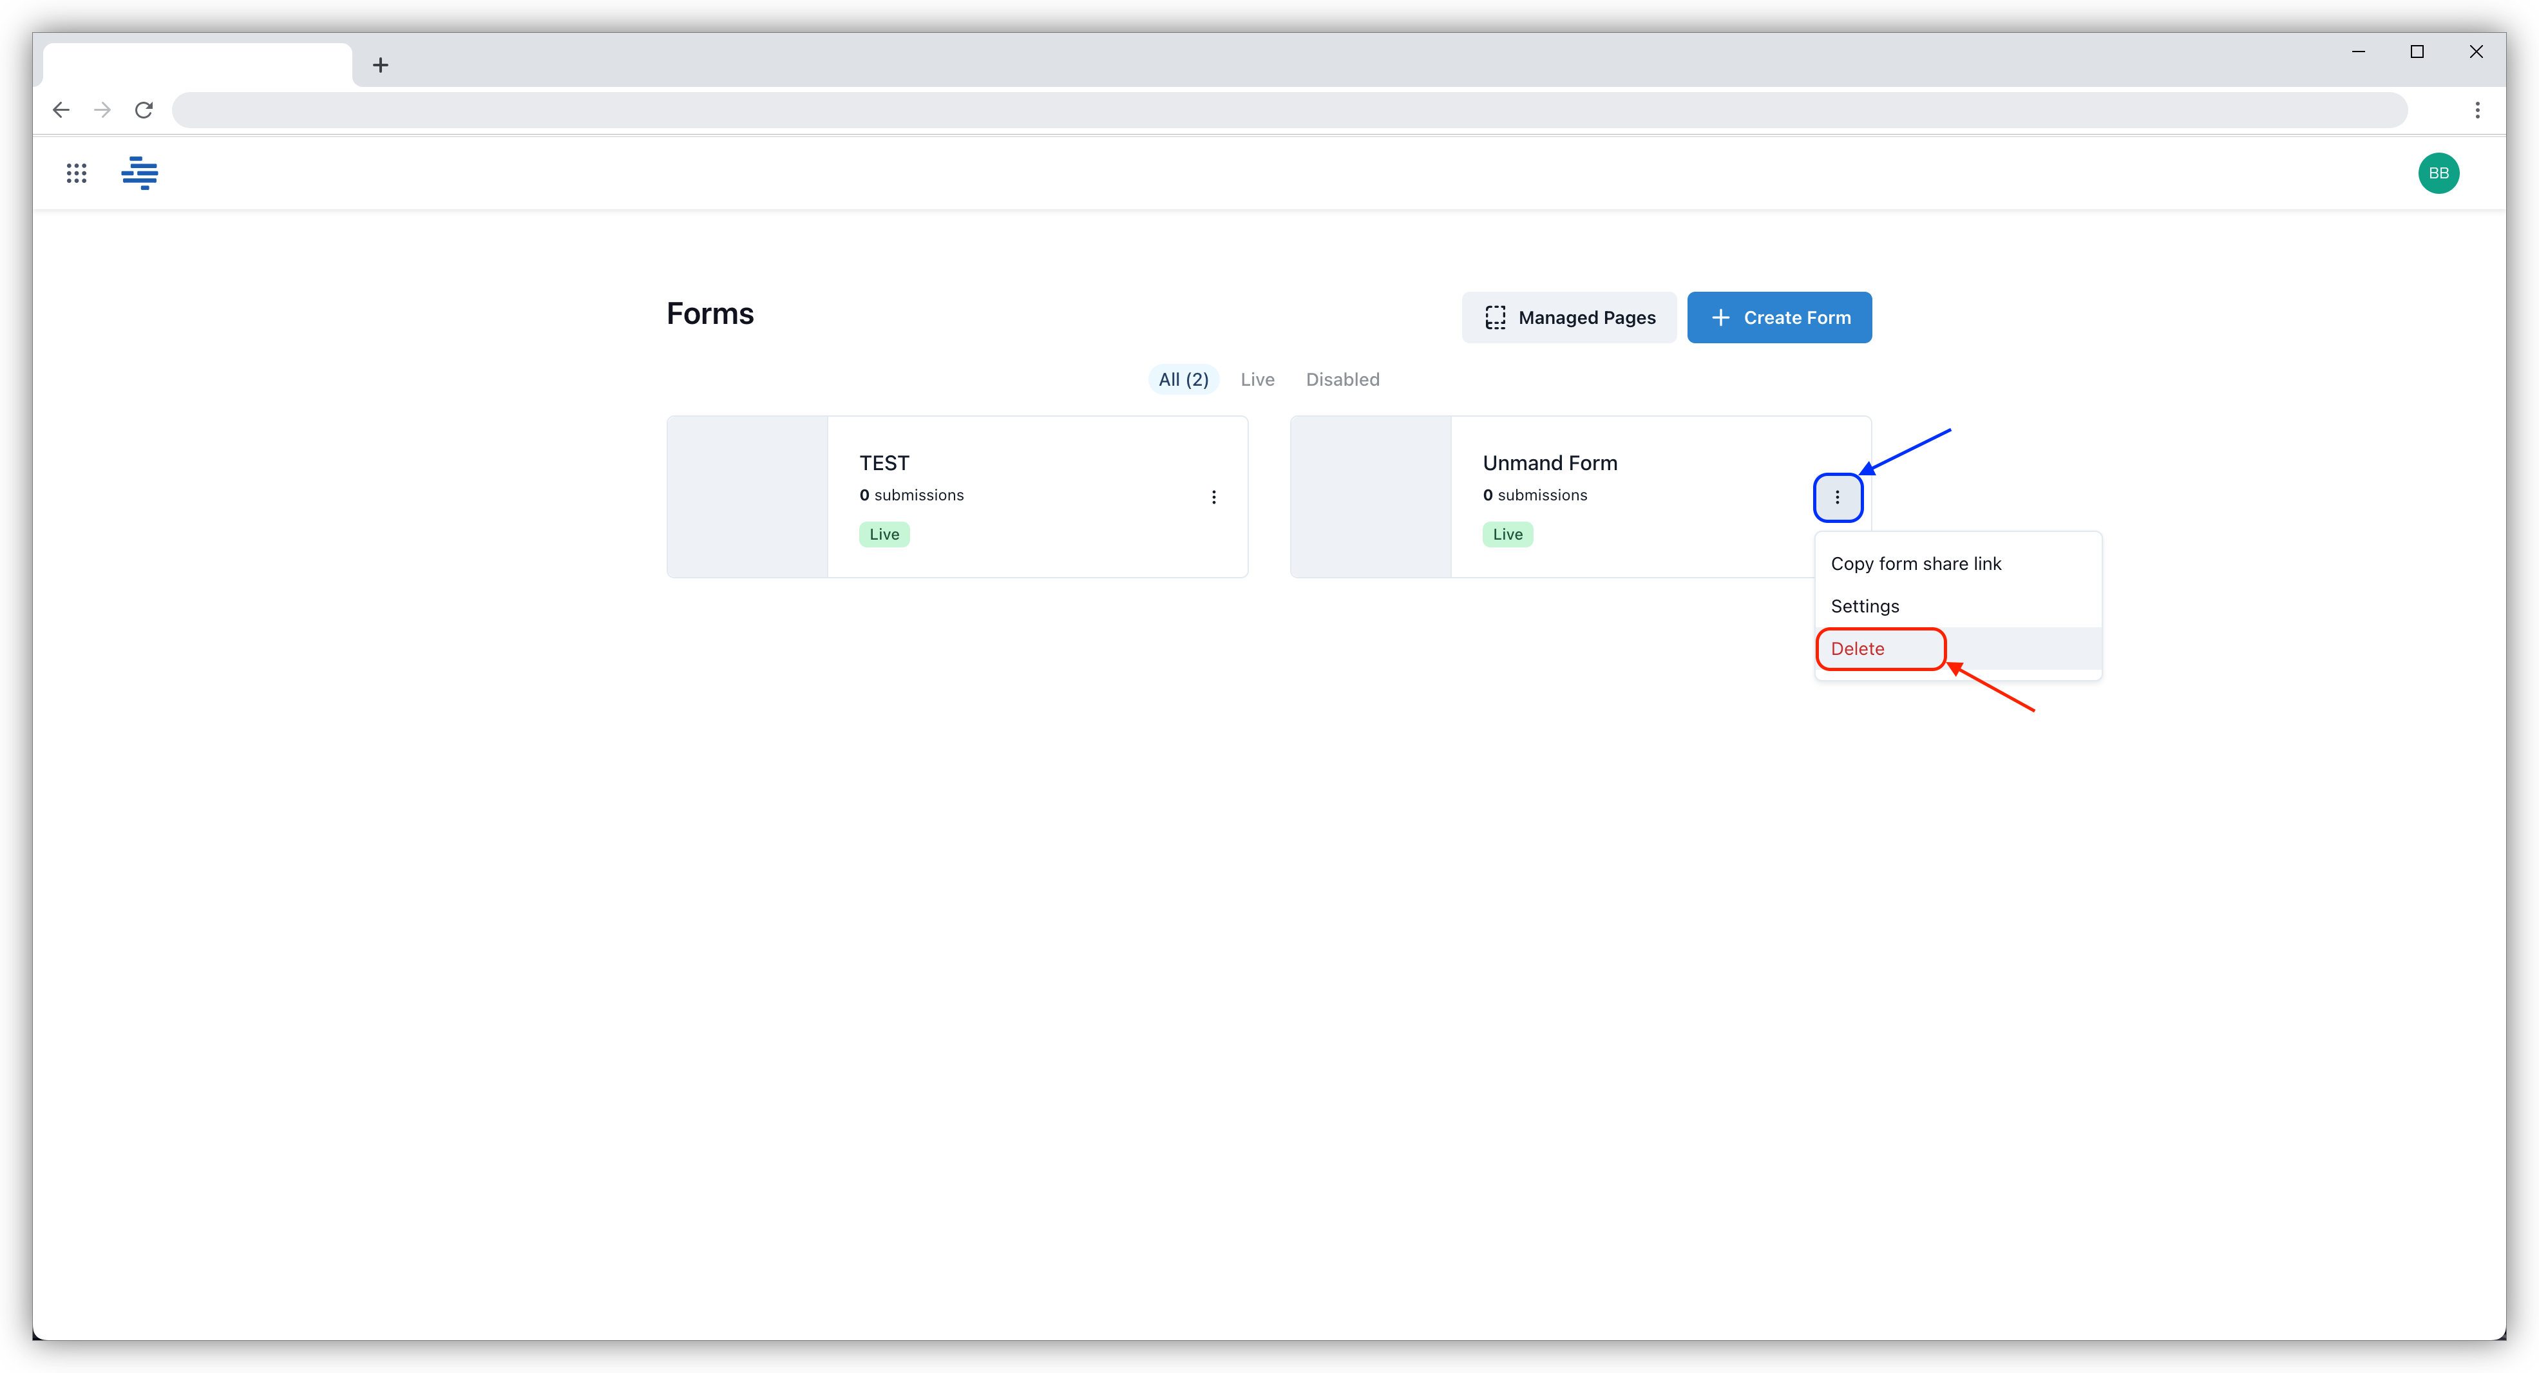Choose Copy form share link option

(x=1915, y=563)
